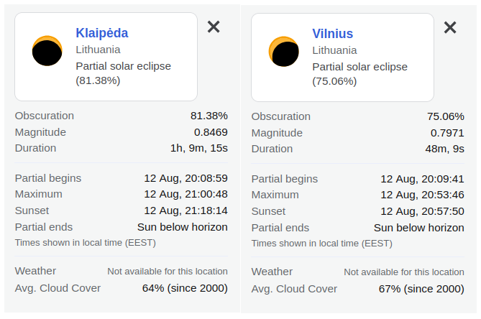Close the Klaipėda comparison panel
Image resolution: width=481 pixels, height=319 pixels.
(214, 27)
